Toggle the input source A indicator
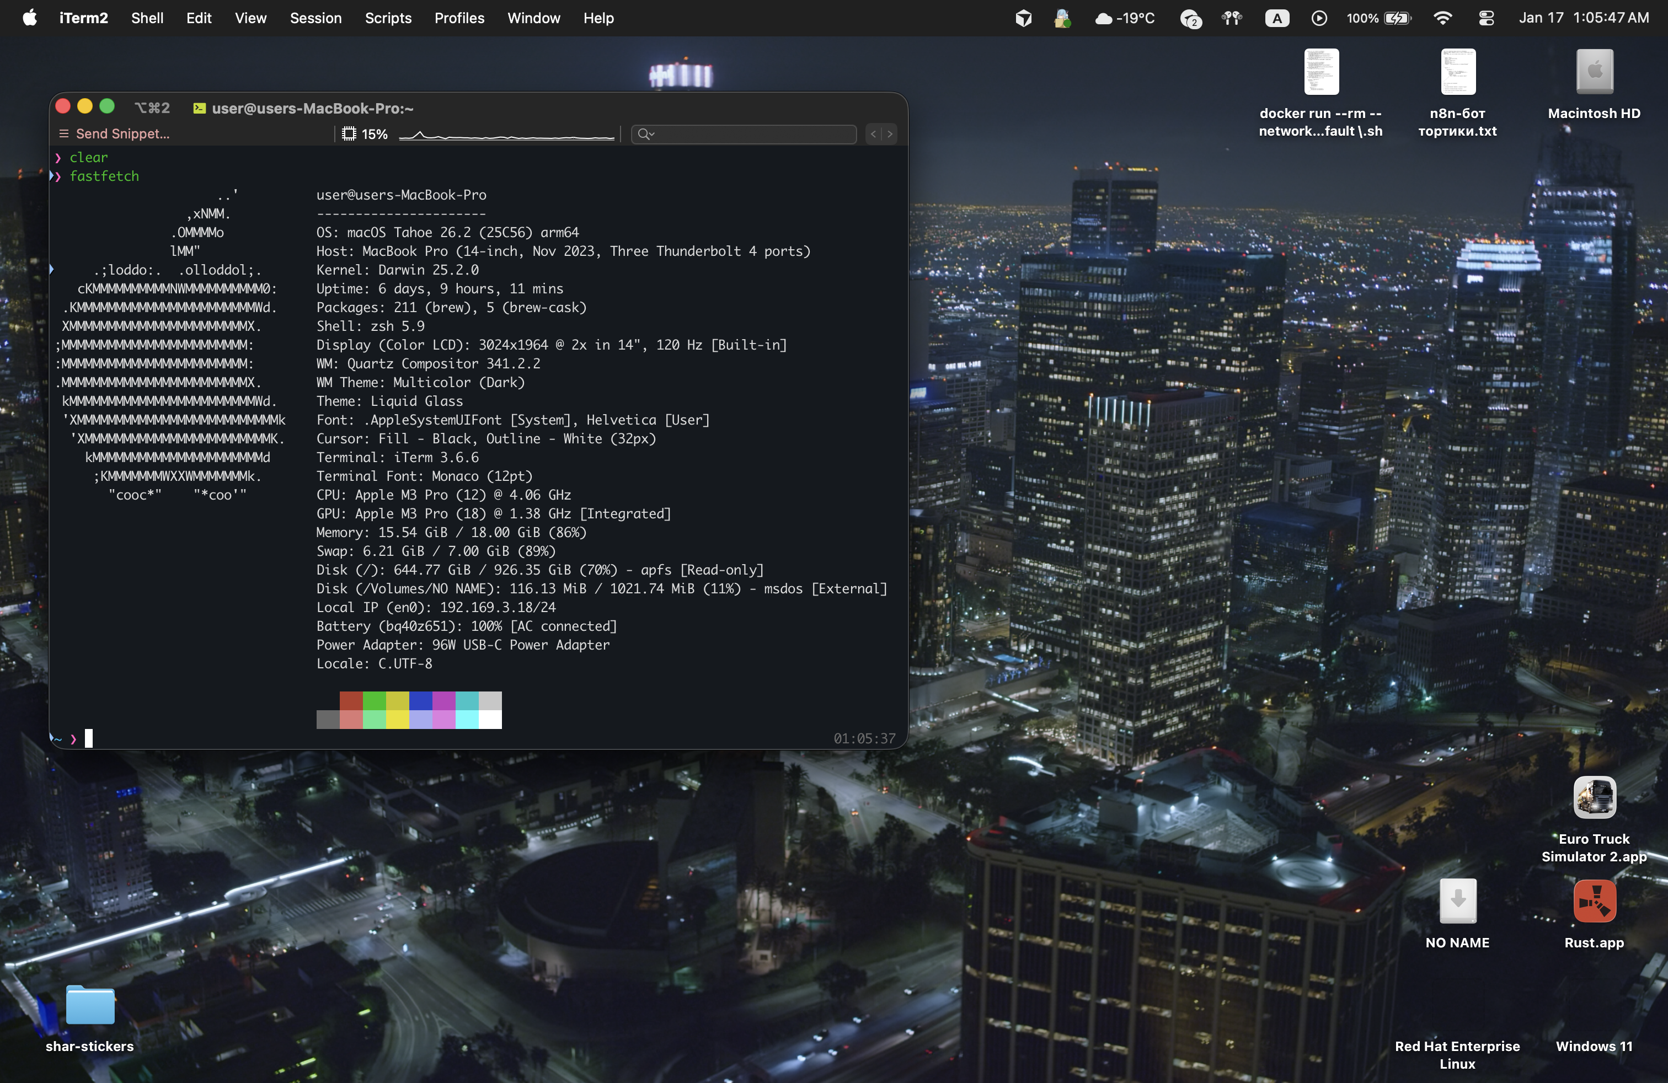Viewport: 1668px width, 1083px height. point(1276,18)
